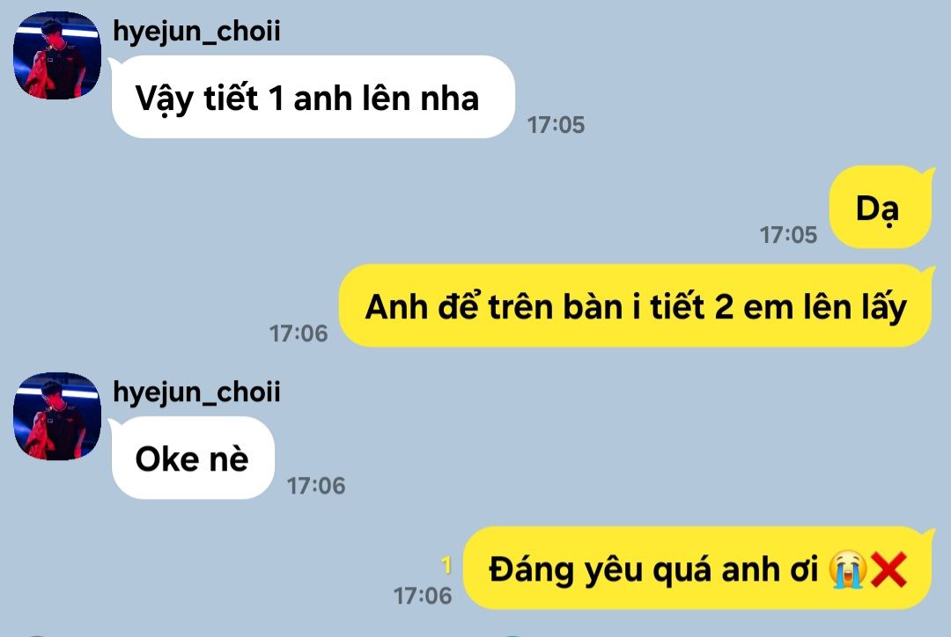Open hyejun_choii's profile picture at top
Screen dimensions: 951x637
pyautogui.click(x=57, y=55)
